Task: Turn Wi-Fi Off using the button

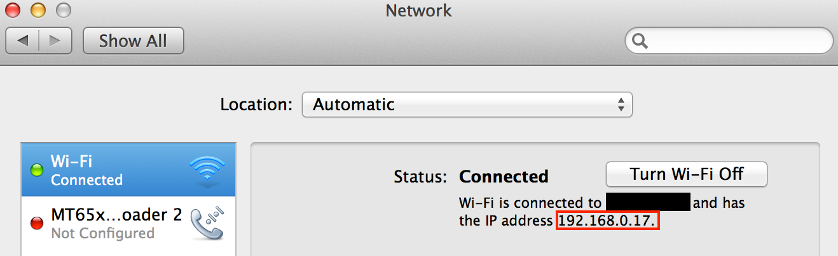Action: click(x=687, y=174)
